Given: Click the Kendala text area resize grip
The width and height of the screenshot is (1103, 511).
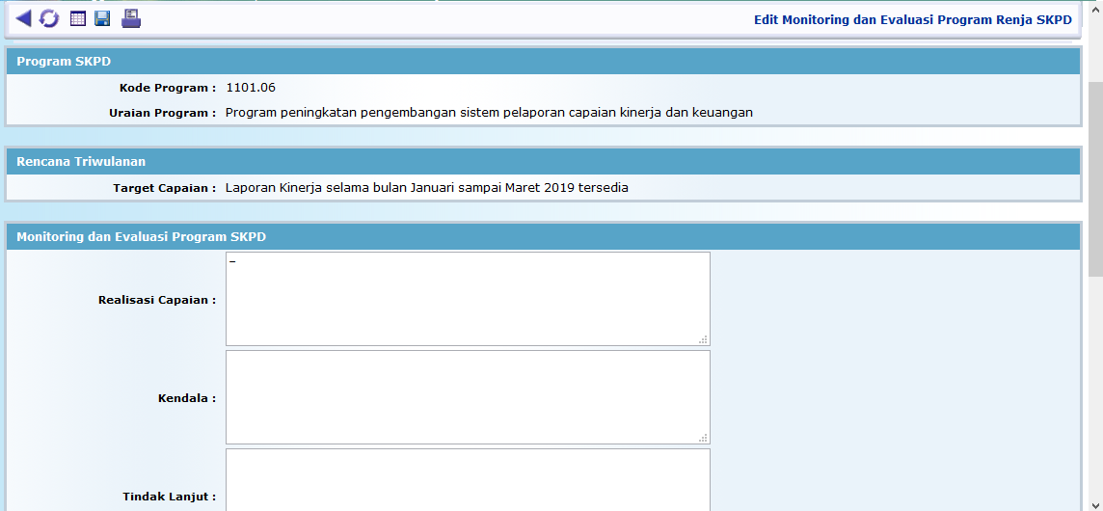Looking at the screenshot, I should point(703,438).
